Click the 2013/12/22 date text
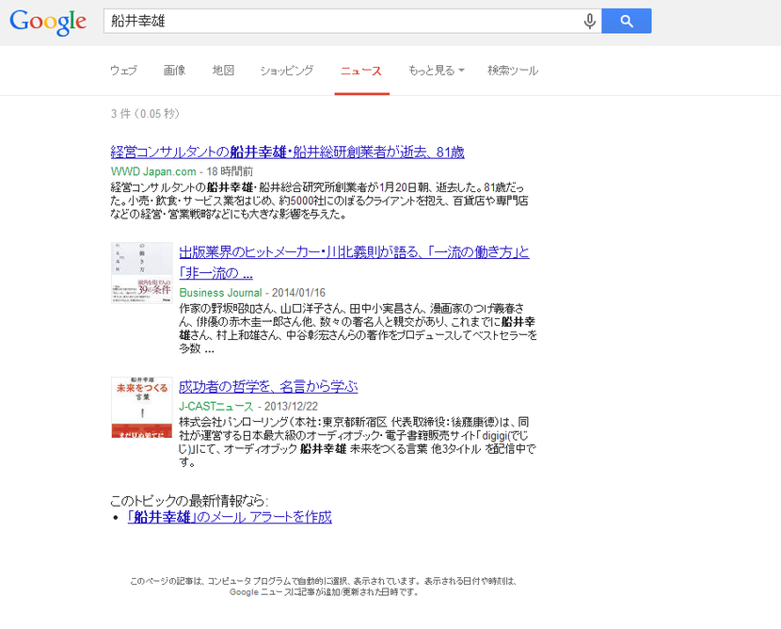The image size is (781, 629). tap(291, 406)
